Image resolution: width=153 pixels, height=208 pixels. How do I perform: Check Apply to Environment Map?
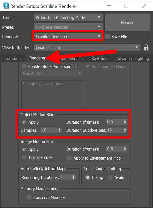tap(69, 158)
